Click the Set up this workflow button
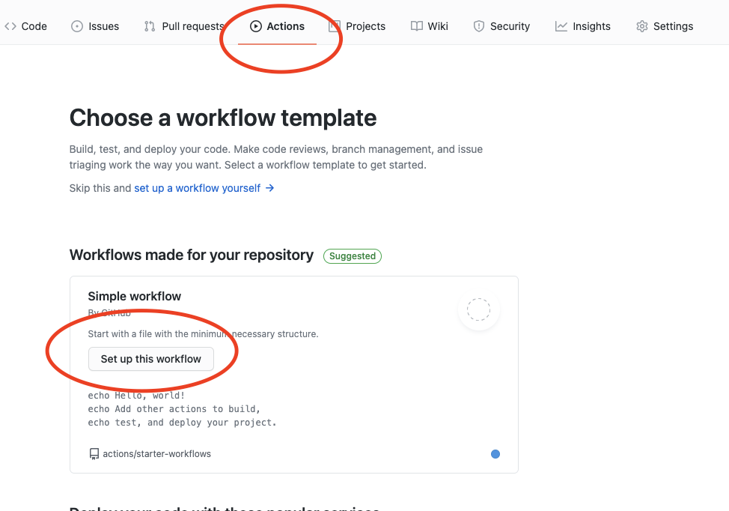 pos(151,359)
